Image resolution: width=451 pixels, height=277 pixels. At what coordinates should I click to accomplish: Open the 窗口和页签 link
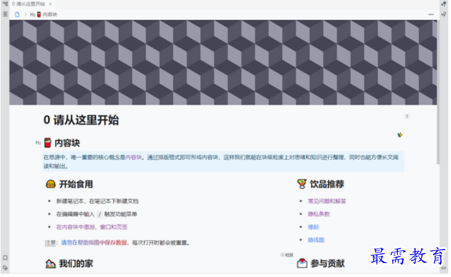pyautogui.click(x=114, y=227)
